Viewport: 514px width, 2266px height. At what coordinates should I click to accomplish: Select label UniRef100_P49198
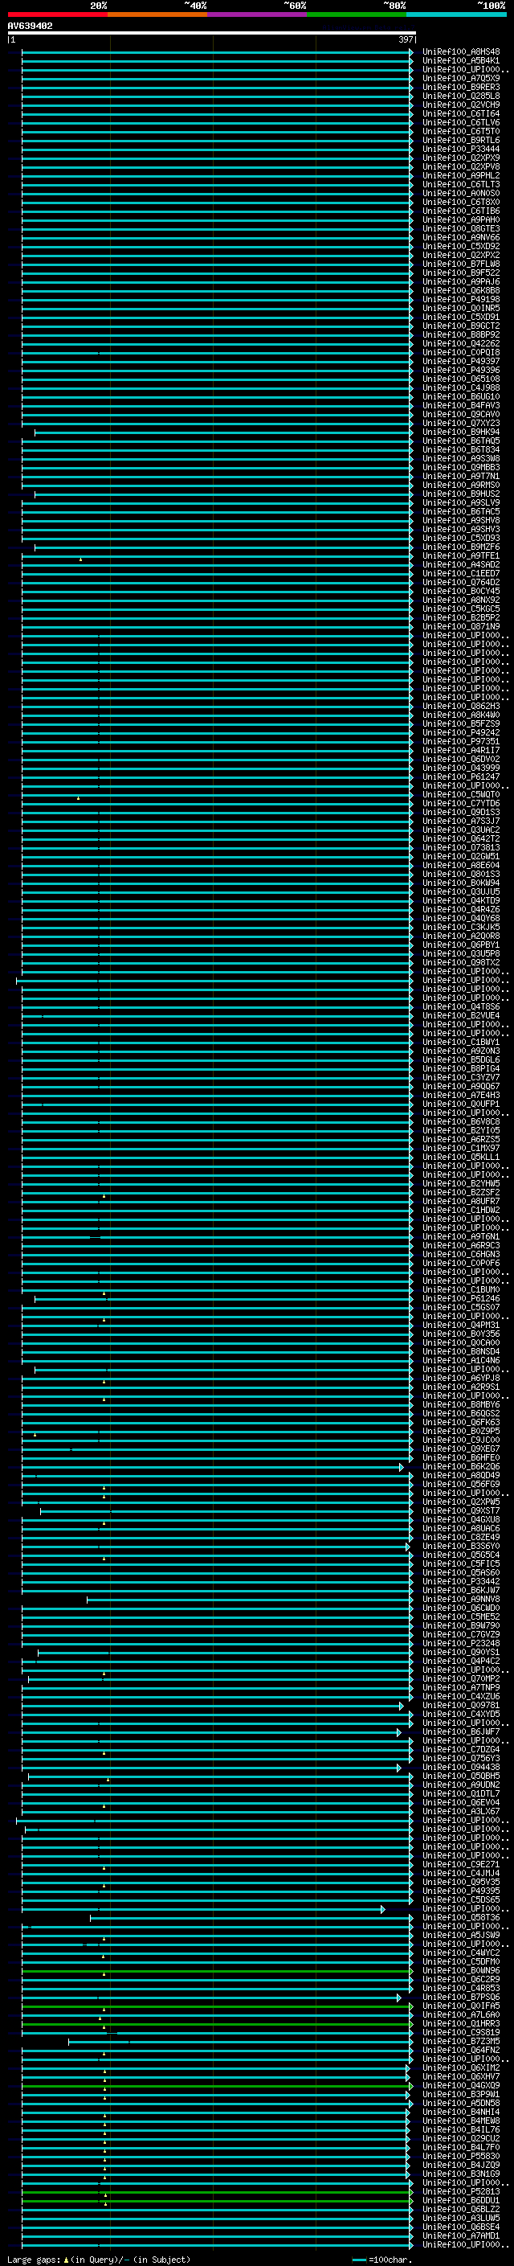tap(461, 299)
